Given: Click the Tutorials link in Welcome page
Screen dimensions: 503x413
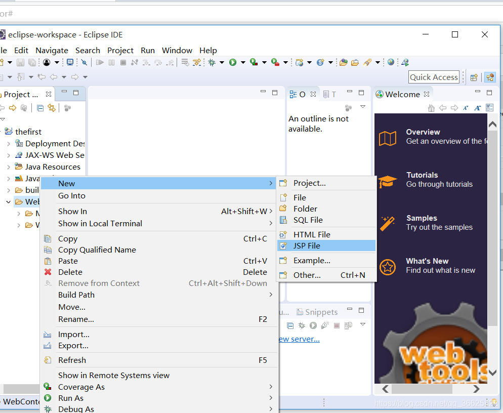Looking at the screenshot, I should [422, 175].
